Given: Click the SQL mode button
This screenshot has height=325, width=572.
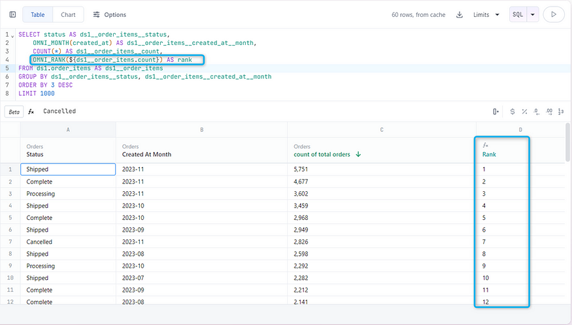Looking at the screenshot, I should [518, 14].
